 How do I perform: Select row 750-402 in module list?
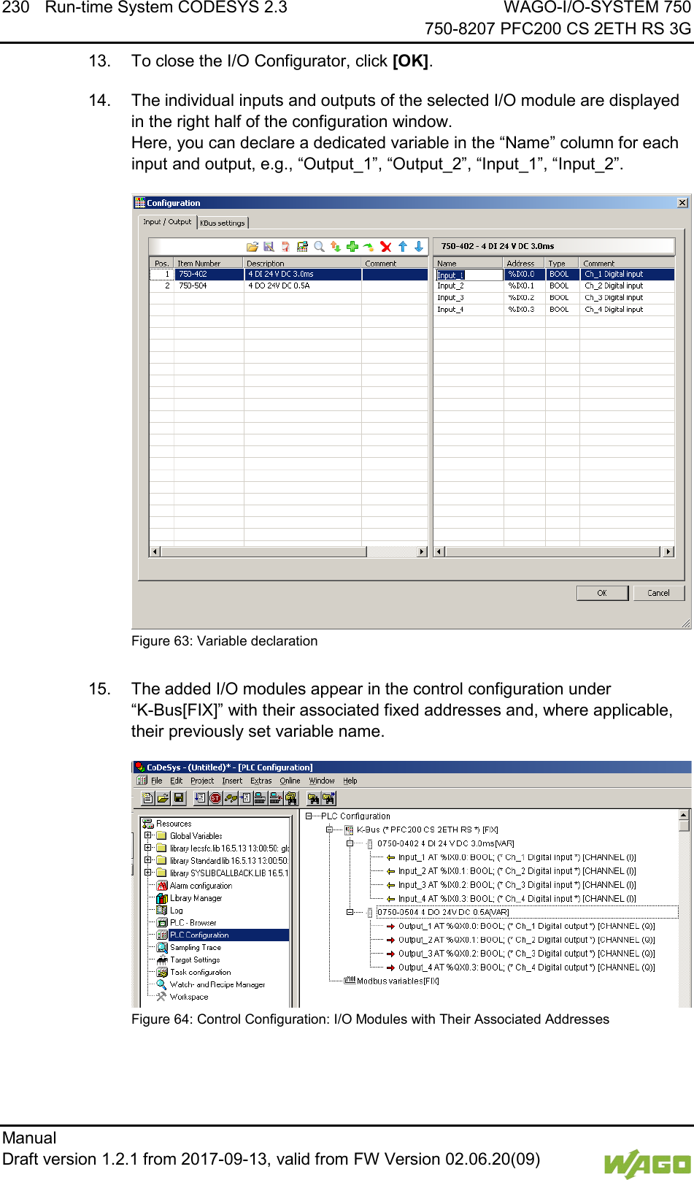288,274
